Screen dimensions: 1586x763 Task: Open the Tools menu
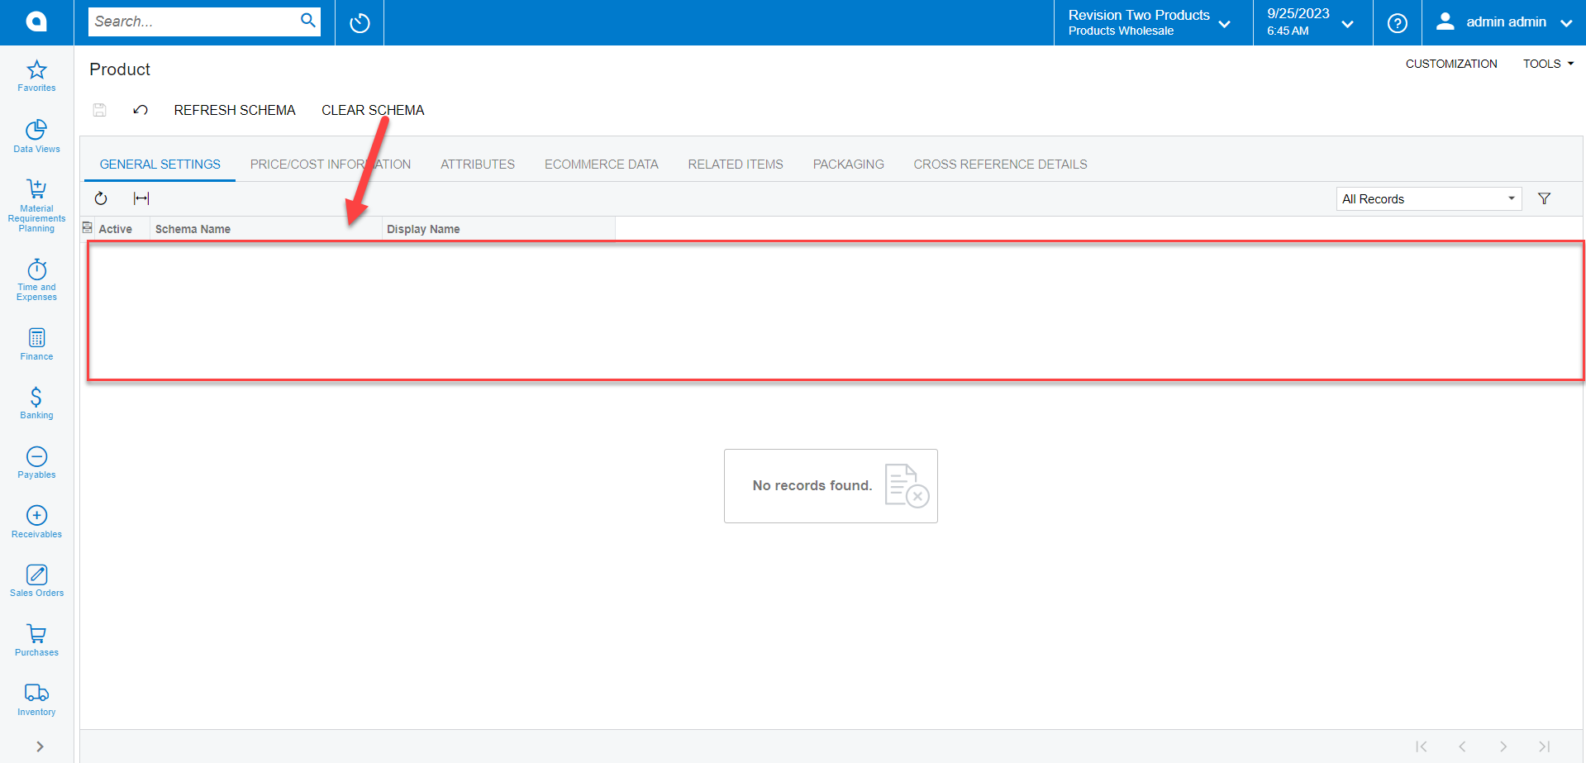(x=1546, y=64)
